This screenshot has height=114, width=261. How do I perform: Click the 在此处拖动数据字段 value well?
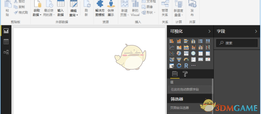[190, 89]
